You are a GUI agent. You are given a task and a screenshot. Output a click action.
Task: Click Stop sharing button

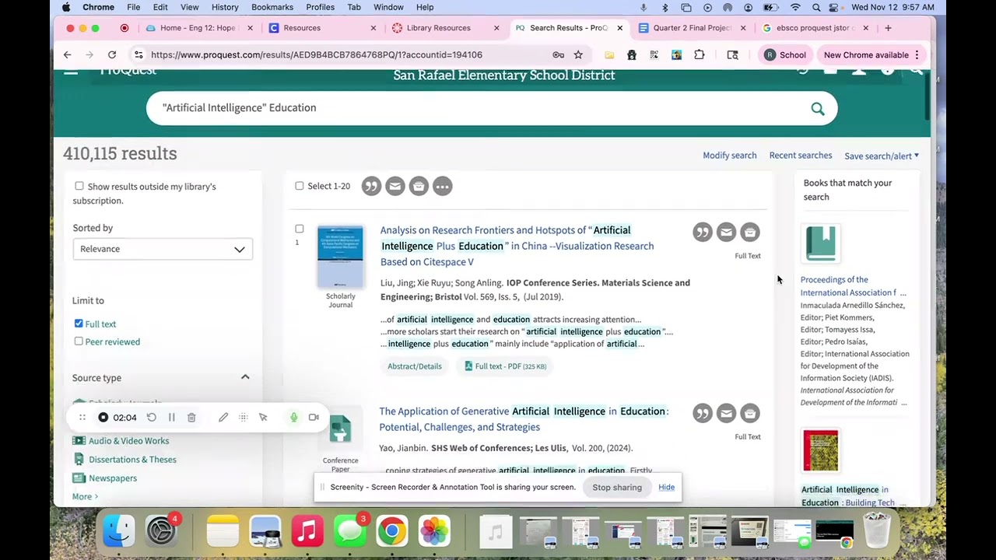pyautogui.click(x=617, y=488)
